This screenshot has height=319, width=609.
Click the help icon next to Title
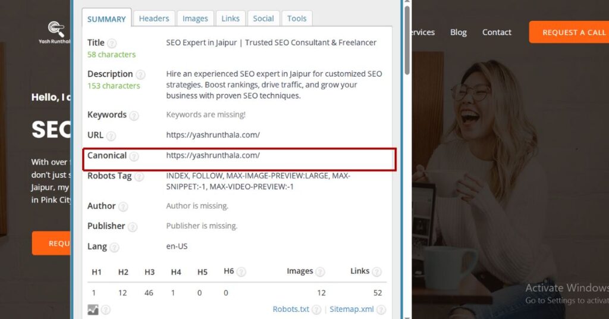(x=112, y=43)
